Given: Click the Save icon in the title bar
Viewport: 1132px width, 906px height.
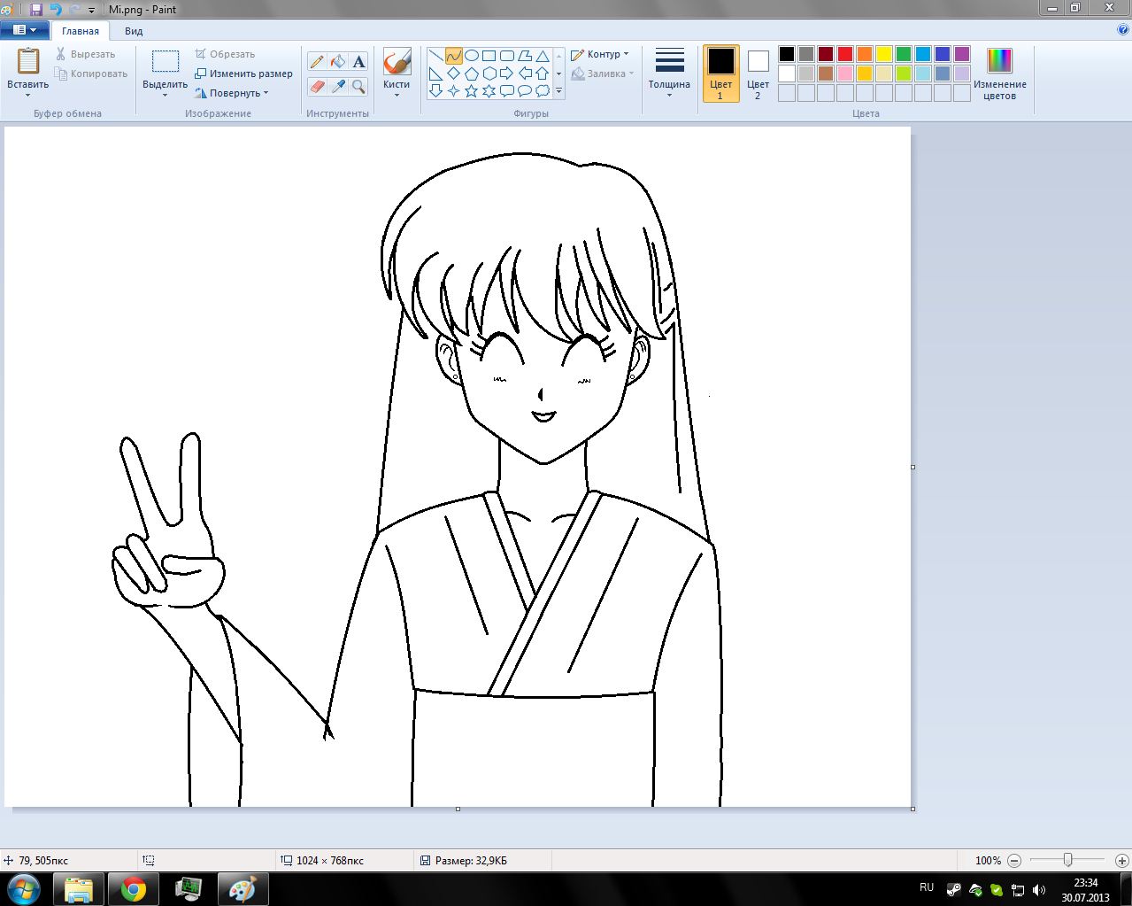Looking at the screenshot, I should tap(35, 9).
